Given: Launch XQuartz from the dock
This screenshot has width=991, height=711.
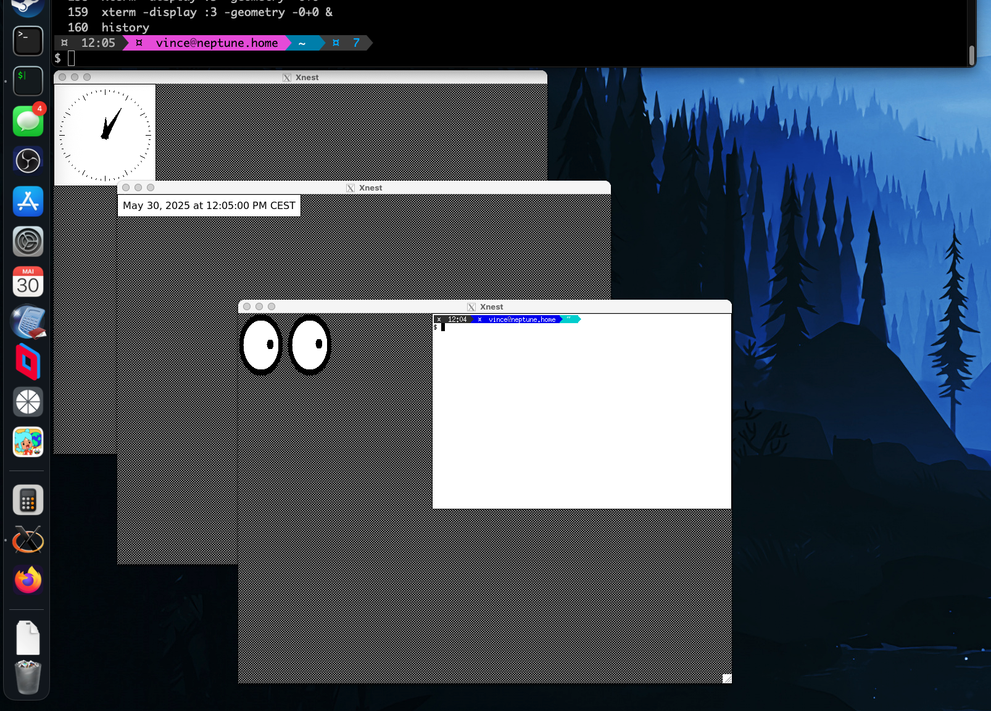Looking at the screenshot, I should [28, 540].
